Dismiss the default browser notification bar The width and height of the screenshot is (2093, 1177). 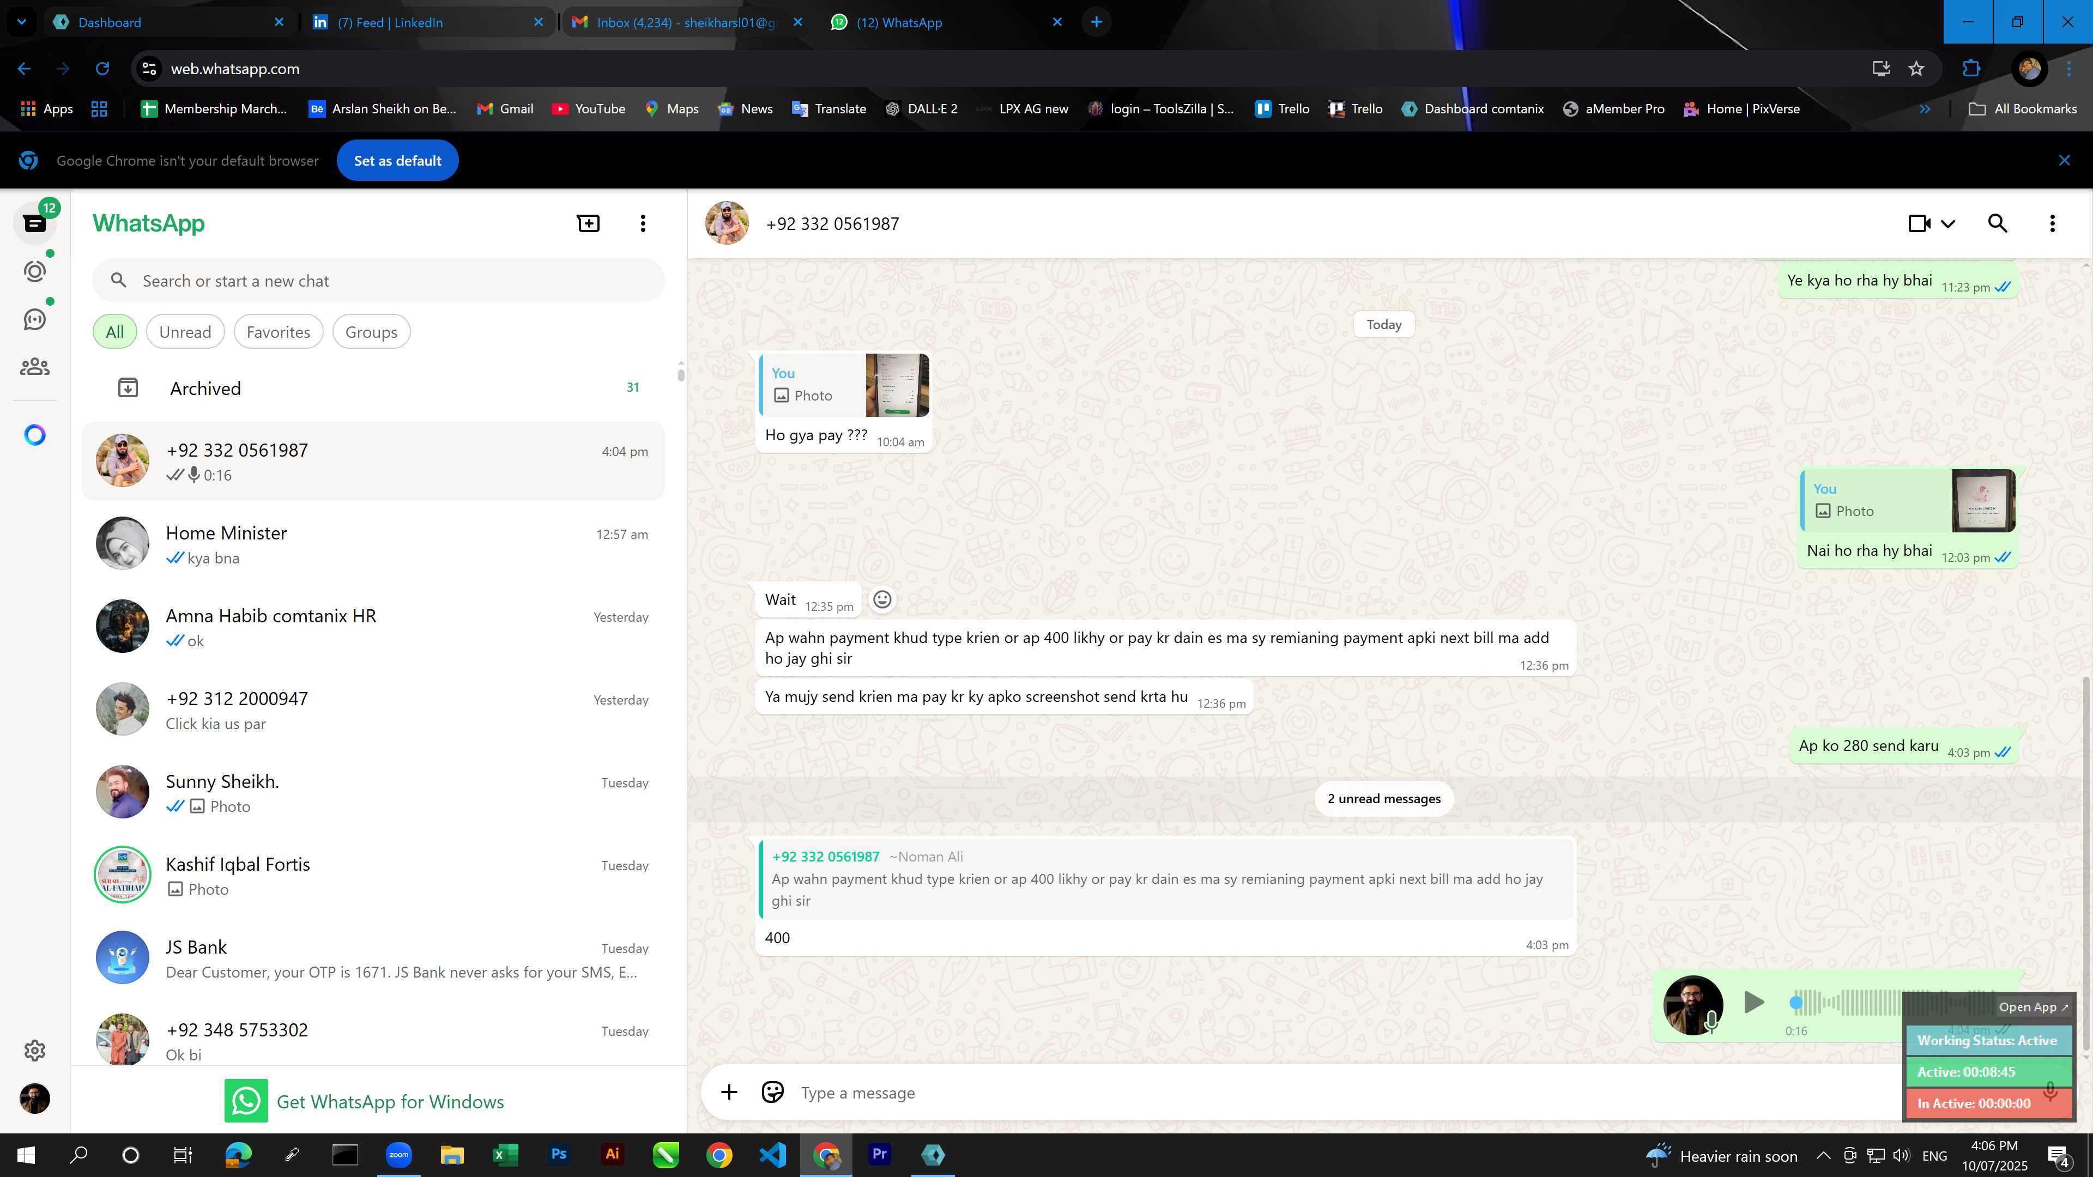pyautogui.click(x=2064, y=161)
